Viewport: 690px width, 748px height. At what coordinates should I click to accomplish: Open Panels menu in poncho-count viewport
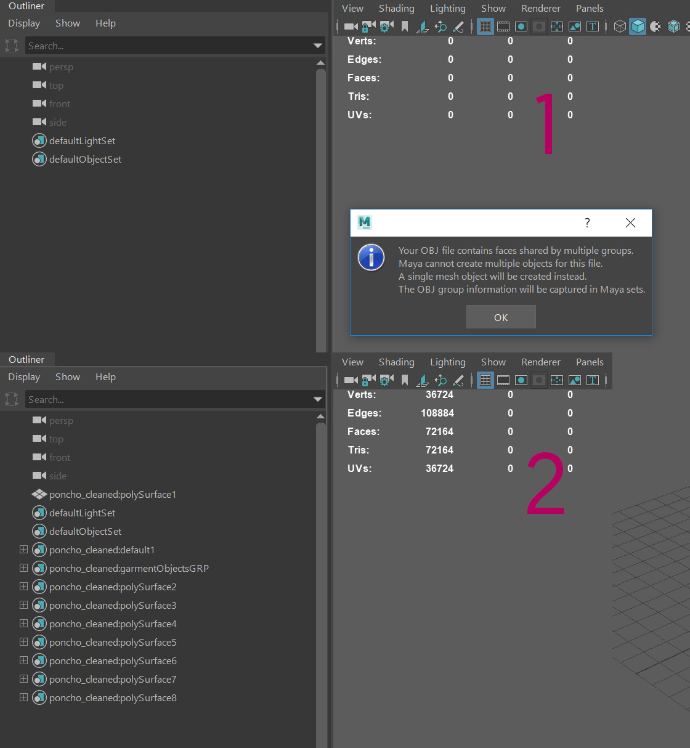590,362
